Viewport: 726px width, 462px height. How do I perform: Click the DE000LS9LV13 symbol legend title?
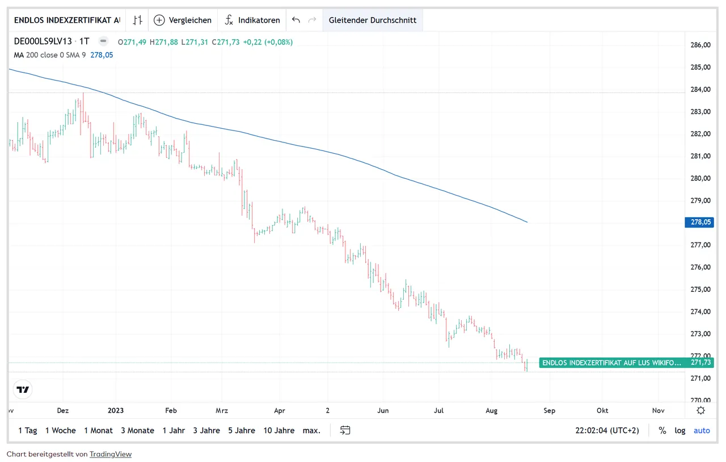43,41
